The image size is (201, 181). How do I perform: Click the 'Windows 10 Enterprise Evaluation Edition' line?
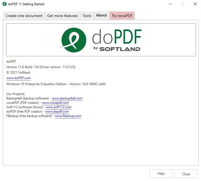click(x=56, y=84)
